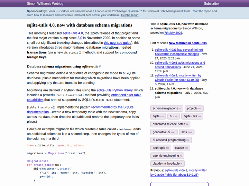249x186 pixels.
Task: Click the 'Sponsored by:' label in banner
Action: point(37,11)
